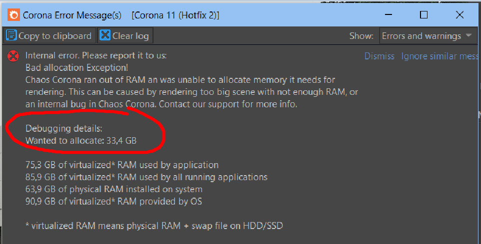Click the Wanted to allocate 33,4 GB line
Screen dimensions: 481x244
click(x=81, y=141)
